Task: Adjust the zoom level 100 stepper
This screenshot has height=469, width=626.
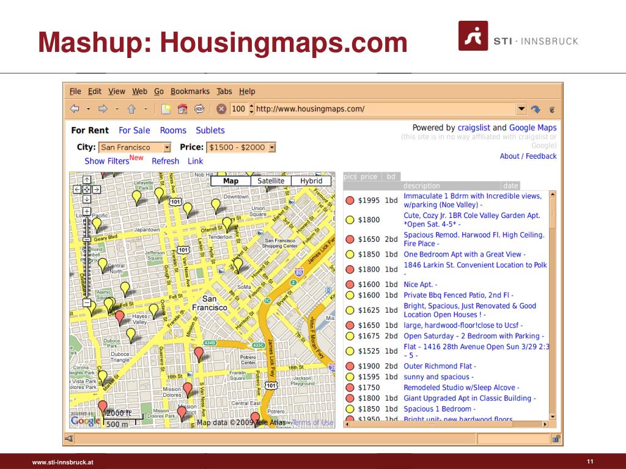Action: (251, 109)
